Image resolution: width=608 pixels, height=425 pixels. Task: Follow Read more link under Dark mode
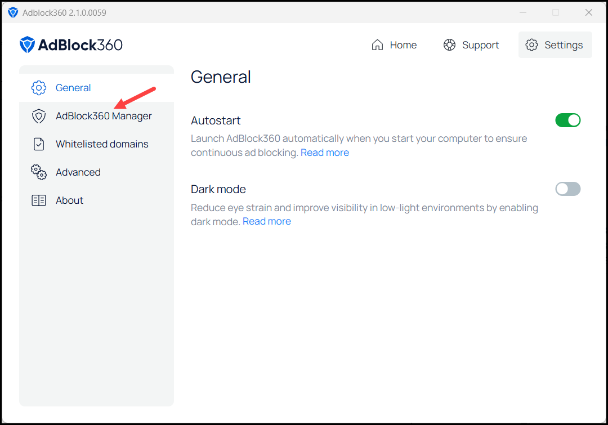267,221
